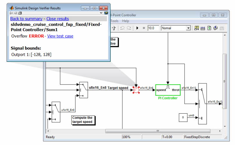Click the scroll left arrow in model
This screenshot has width=235, height=145.
[x=48, y=131]
